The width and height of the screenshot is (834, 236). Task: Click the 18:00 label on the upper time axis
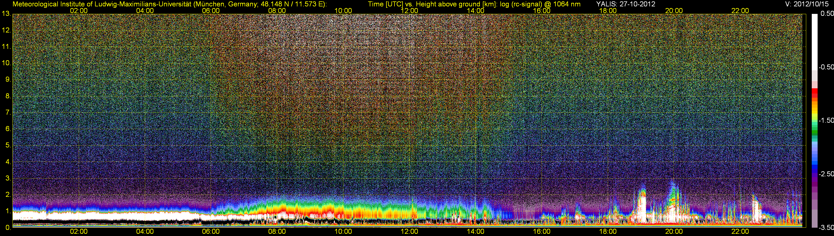pyautogui.click(x=608, y=11)
